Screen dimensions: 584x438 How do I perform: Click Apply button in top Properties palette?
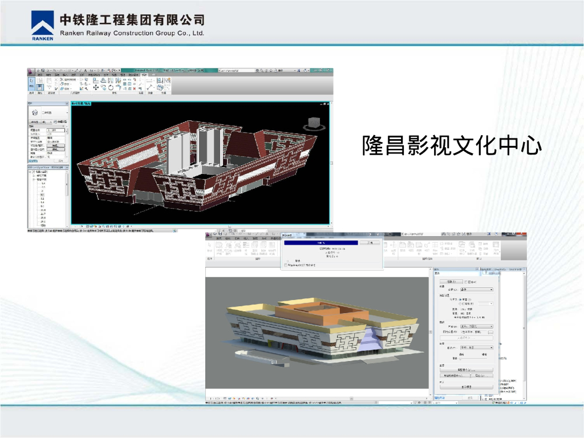click(x=60, y=161)
